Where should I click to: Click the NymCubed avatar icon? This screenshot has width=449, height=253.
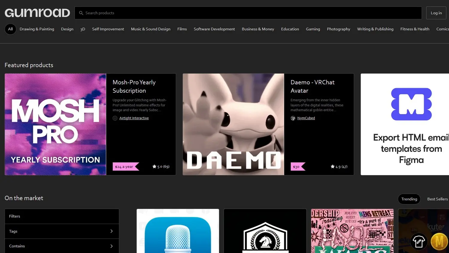pyautogui.click(x=293, y=118)
